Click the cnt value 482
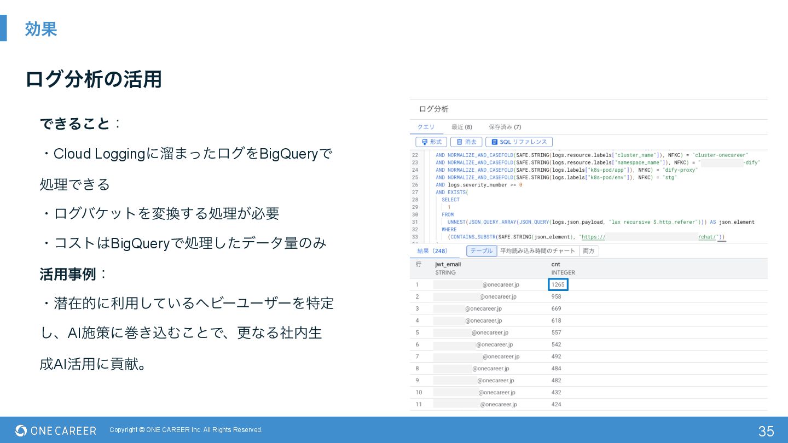This screenshot has height=443, width=788. [x=556, y=380]
